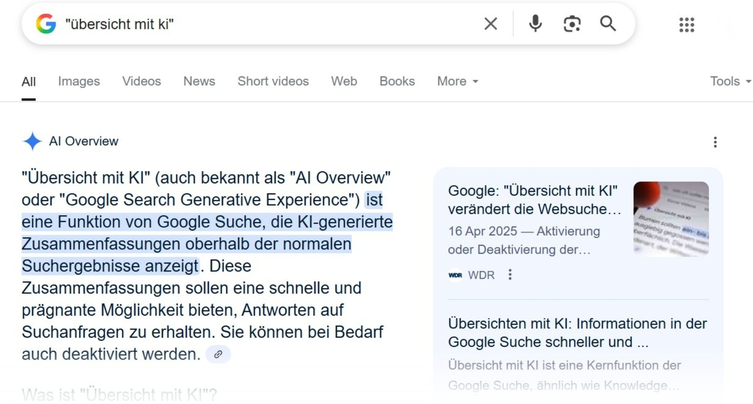753x404 pixels.
Task: Click into the search text field
Action: pos(260,24)
